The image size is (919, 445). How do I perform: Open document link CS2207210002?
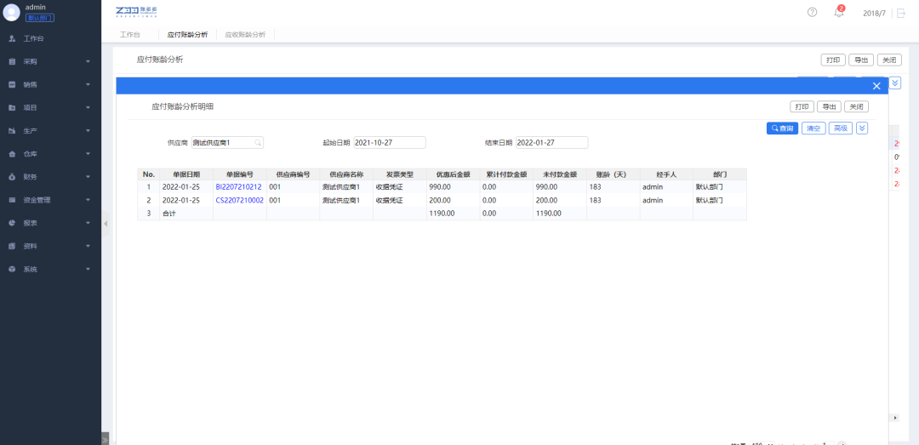click(x=238, y=201)
